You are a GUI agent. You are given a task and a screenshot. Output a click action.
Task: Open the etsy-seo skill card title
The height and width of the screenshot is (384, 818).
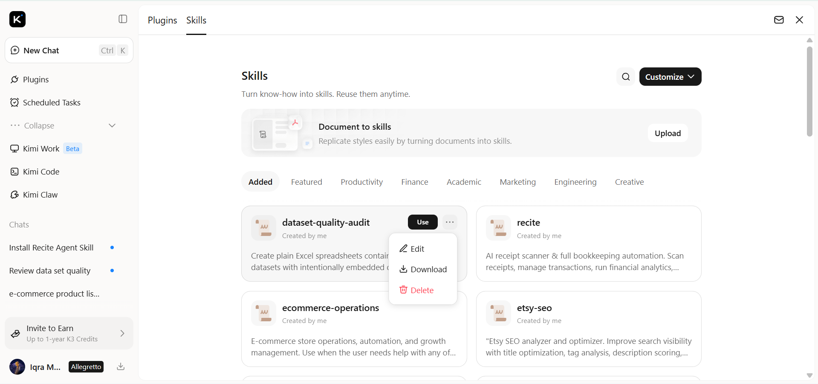point(534,308)
